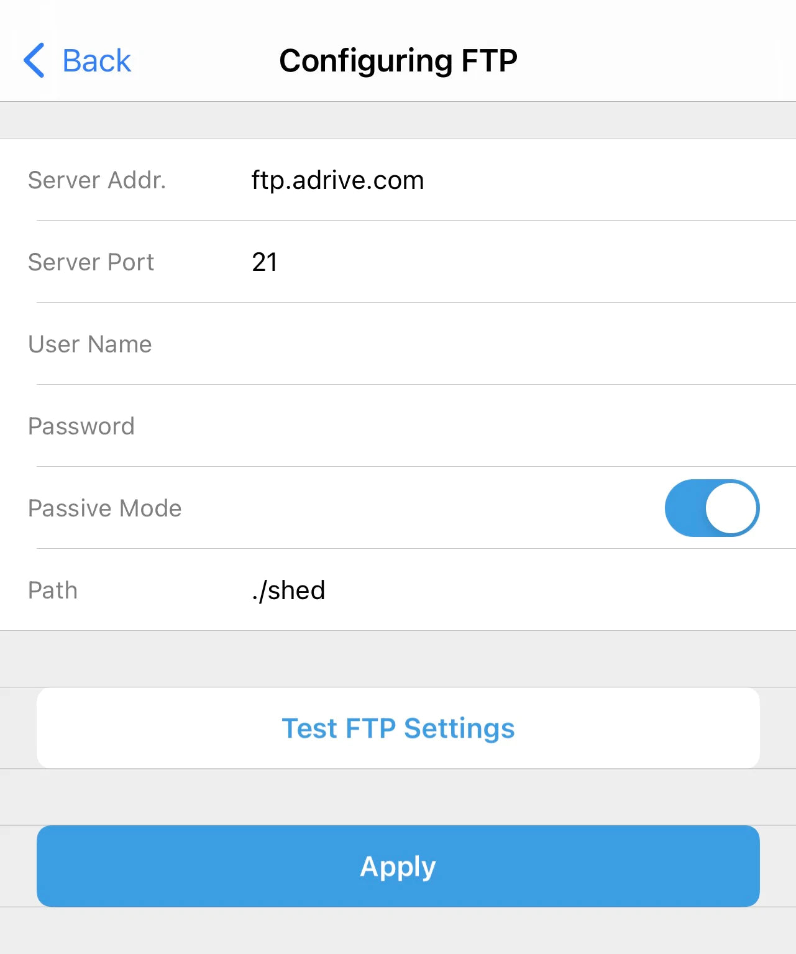Screen dimensions: 796x954
Task: Edit the ./shed path field
Action: click(288, 590)
